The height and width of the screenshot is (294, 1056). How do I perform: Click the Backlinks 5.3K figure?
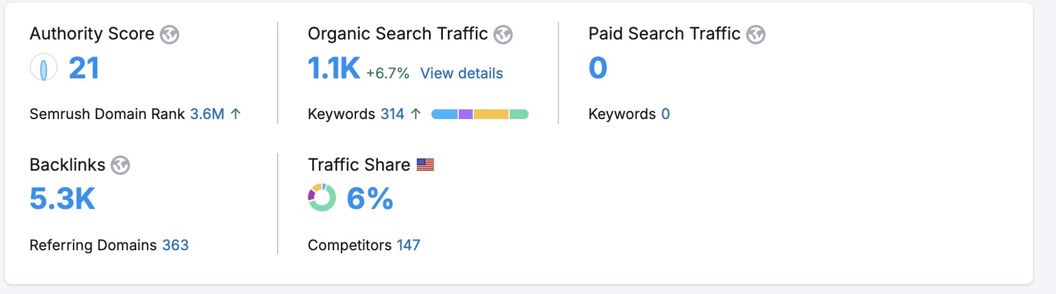point(63,199)
